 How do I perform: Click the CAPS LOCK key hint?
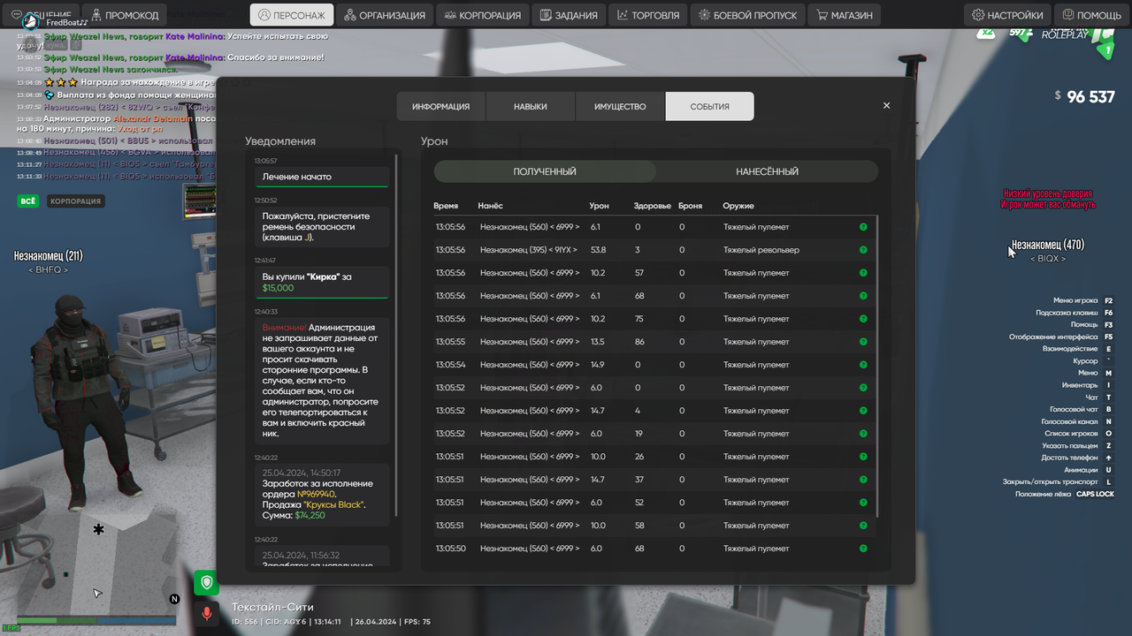click(1095, 494)
